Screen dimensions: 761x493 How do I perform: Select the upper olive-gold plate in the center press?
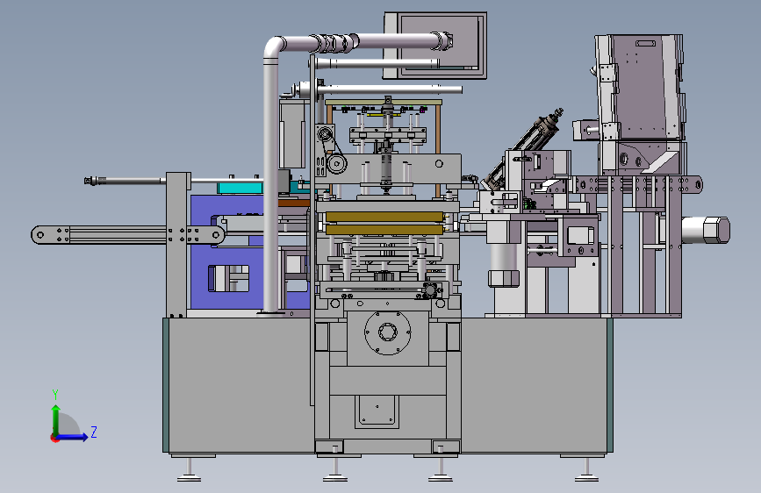pos(384,217)
